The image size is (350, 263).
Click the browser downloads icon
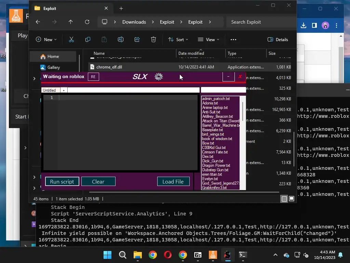[304, 25]
